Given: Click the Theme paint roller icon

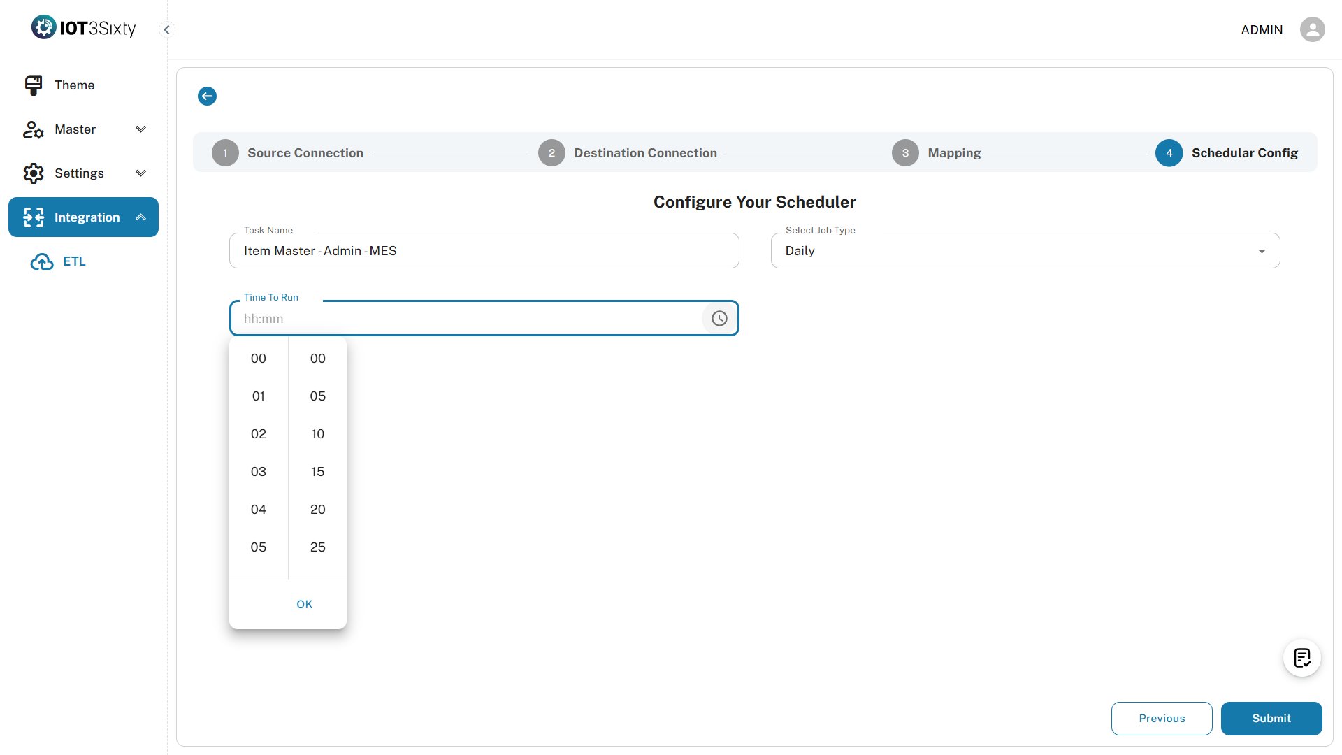Looking at the screenshot, I should 33,85.
